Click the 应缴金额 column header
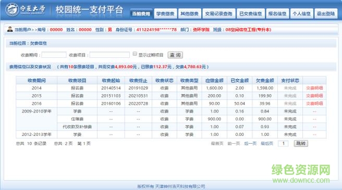 point(214,80)
